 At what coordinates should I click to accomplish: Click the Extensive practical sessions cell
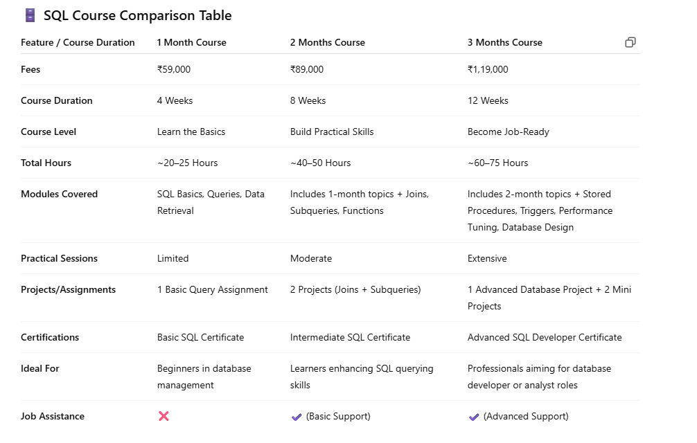point(487,258)
